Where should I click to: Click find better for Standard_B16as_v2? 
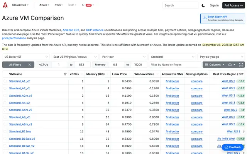tap(173, 146)
